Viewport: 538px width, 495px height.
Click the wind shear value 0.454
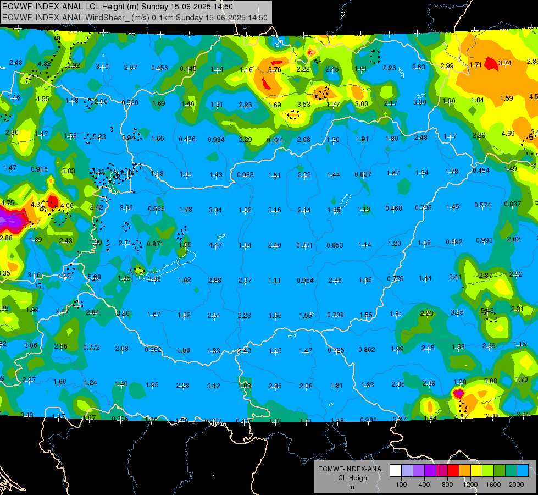coord(481,170)
